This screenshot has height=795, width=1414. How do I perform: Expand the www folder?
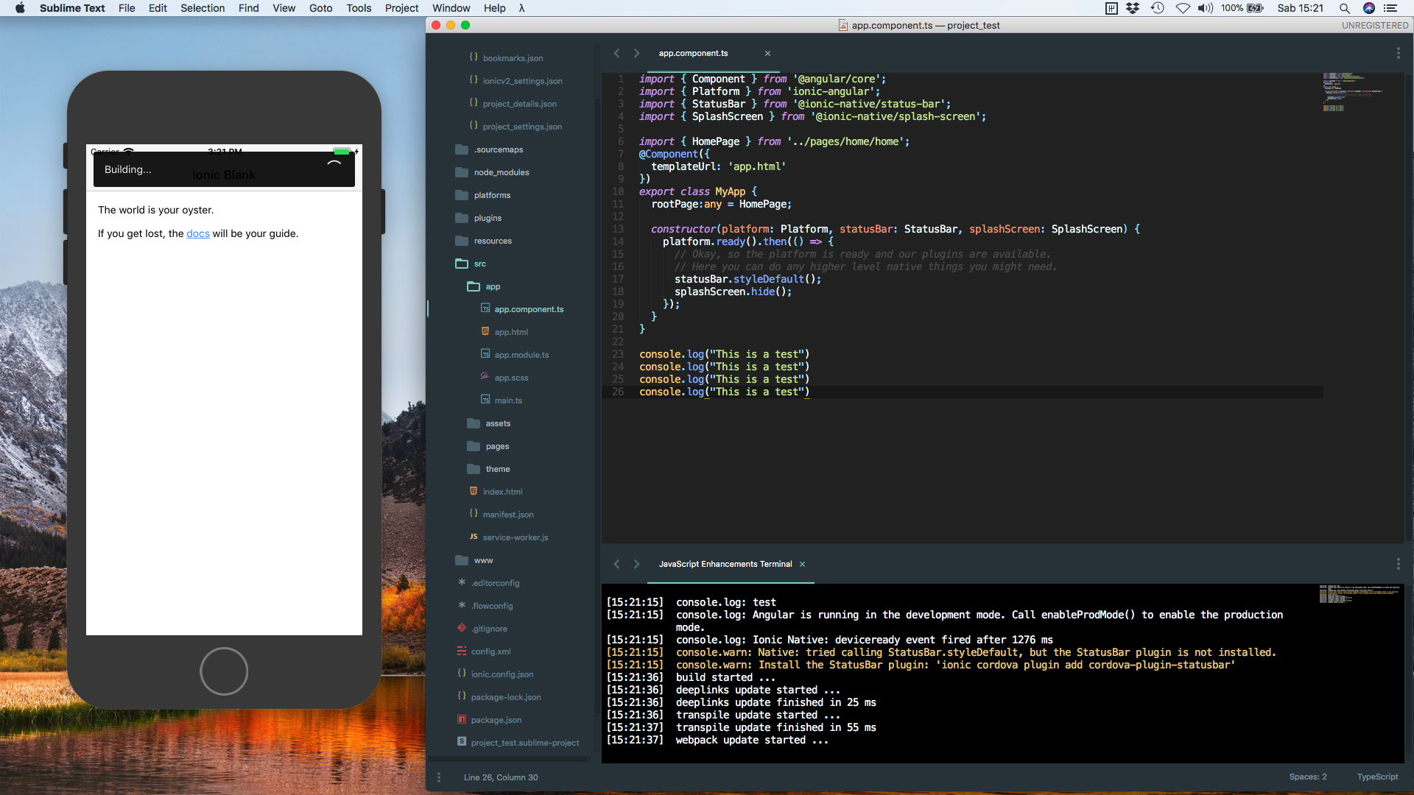[483, 560]
